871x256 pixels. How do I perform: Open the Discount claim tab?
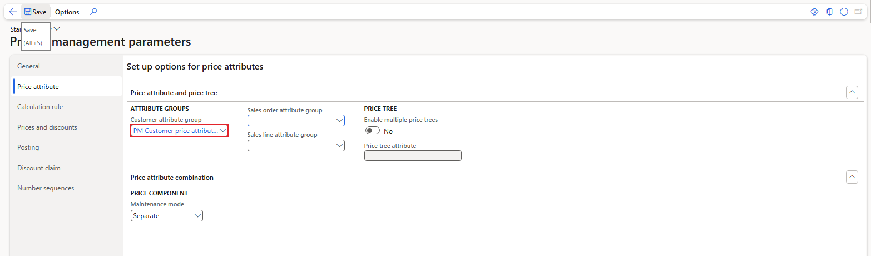(66, 168)
